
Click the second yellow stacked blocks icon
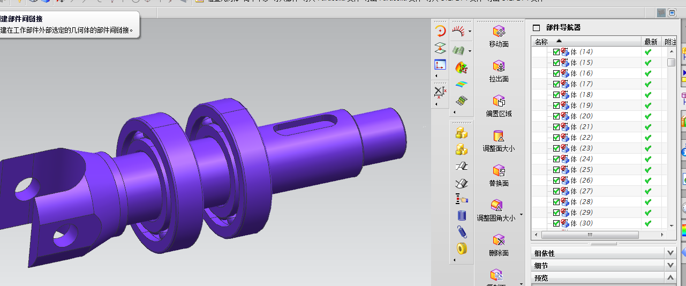(461, 149)
